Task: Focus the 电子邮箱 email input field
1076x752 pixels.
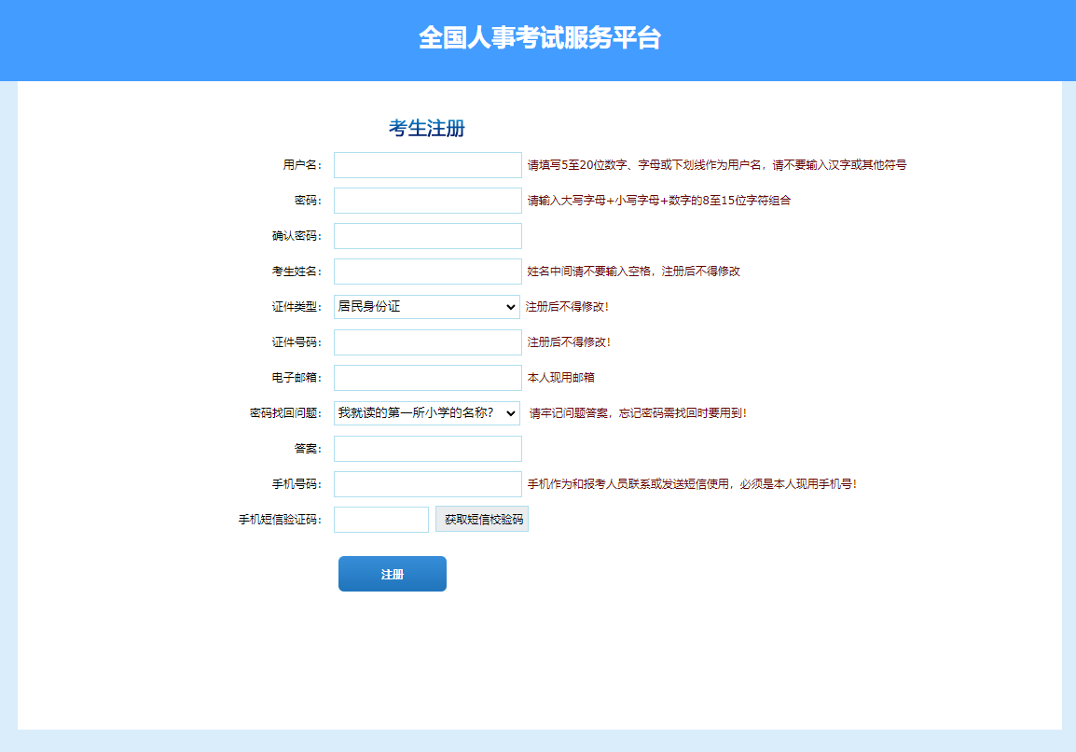Action: pos(427,378)
